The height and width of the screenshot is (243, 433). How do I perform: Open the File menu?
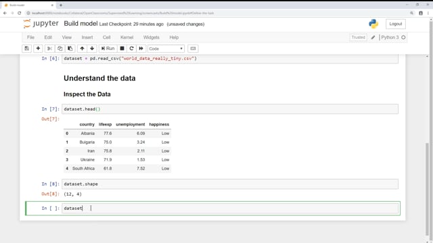30,37
